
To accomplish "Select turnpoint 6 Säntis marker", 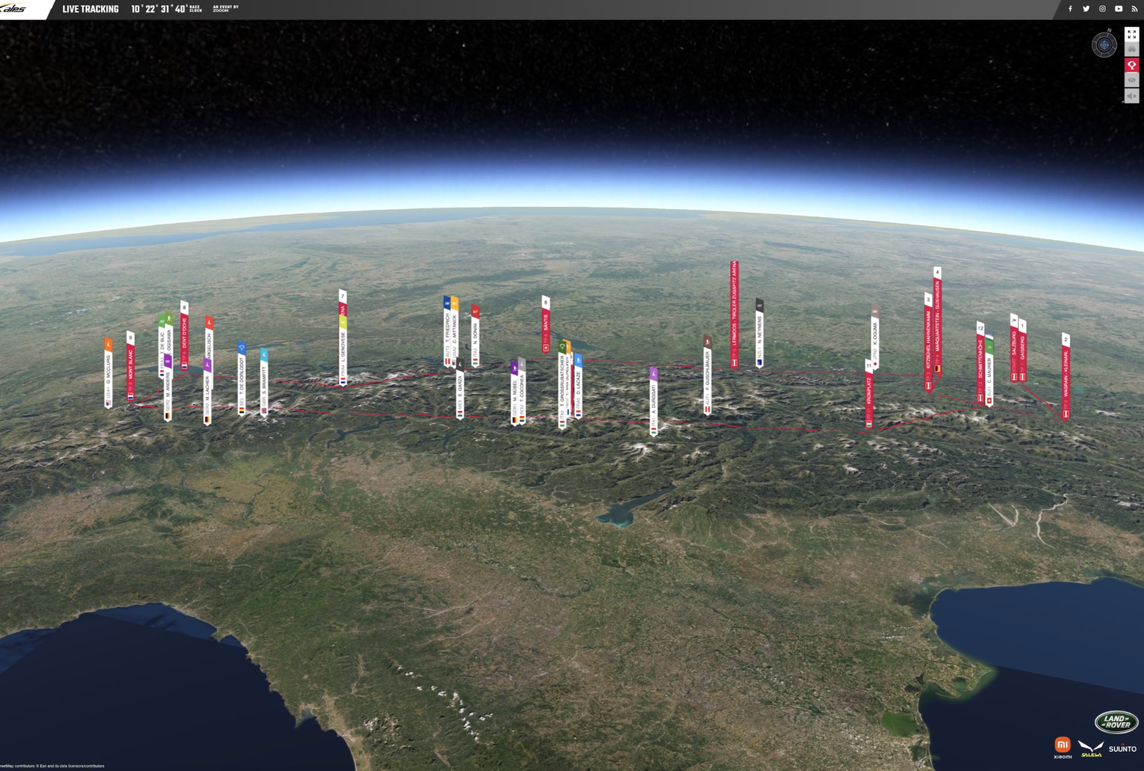I will pos(546,324).
